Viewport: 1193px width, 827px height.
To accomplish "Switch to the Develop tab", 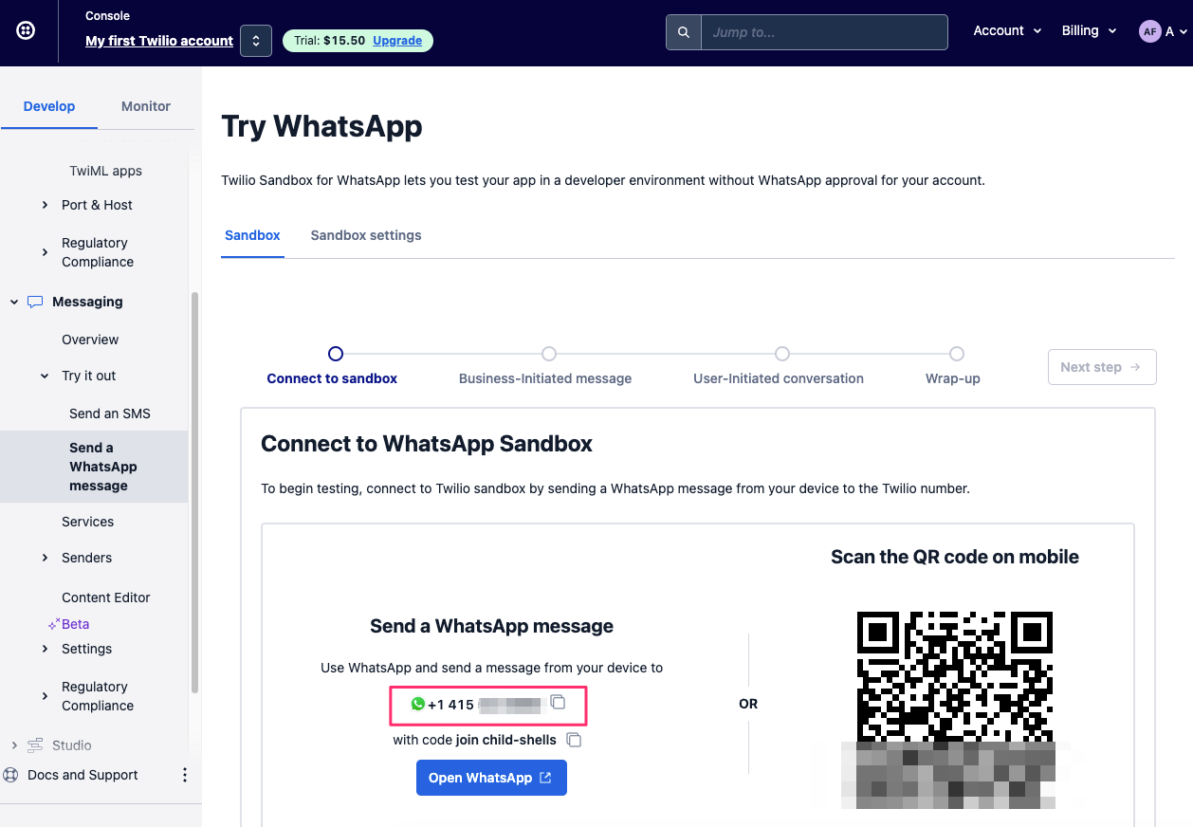I will click(x=49, y=106).
